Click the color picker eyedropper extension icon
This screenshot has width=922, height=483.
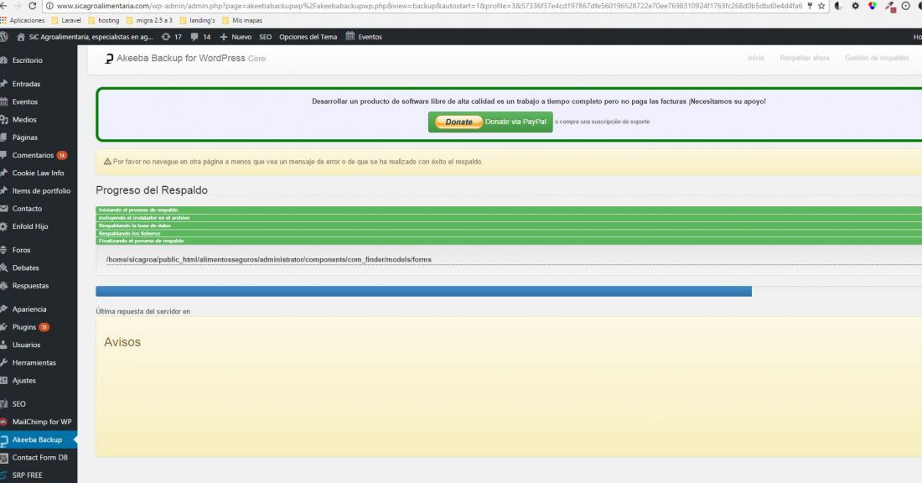pos(891,7)
